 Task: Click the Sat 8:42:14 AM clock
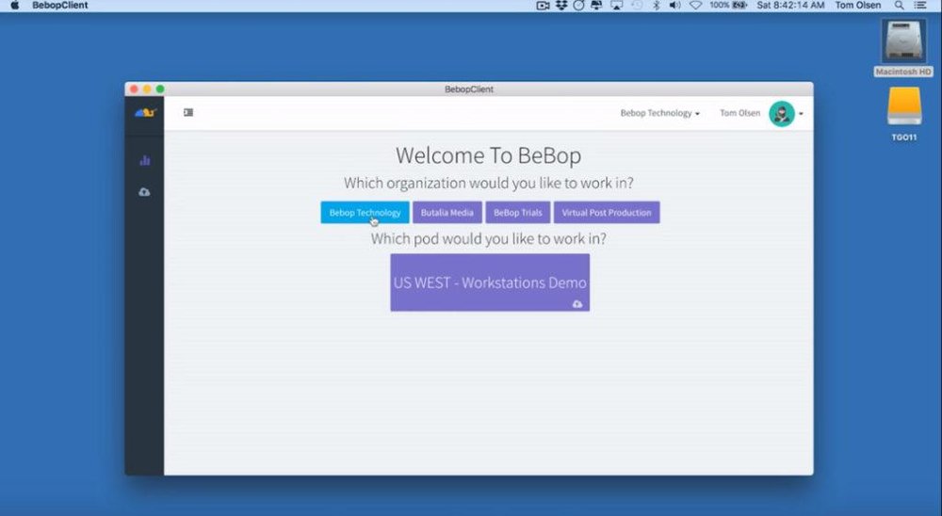(x=790, y=6)
